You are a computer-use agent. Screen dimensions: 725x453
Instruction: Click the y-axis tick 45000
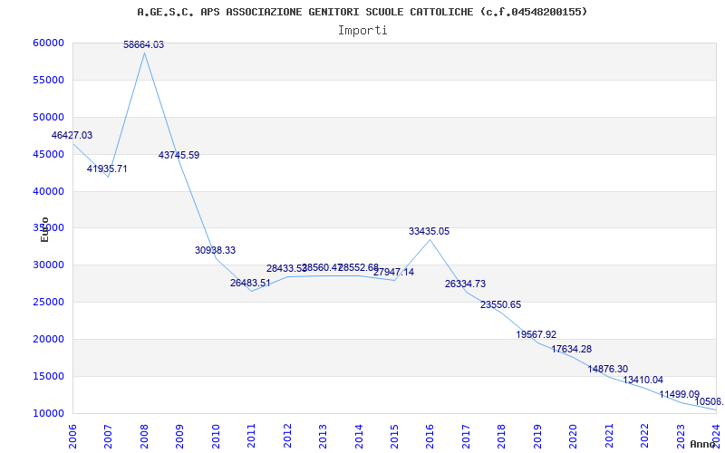pyautogui.click(x=48, y=154)
